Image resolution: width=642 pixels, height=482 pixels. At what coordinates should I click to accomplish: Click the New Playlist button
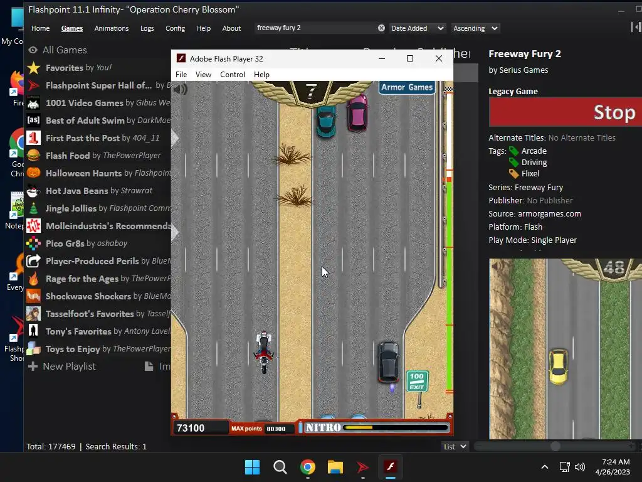click(62, 367)
